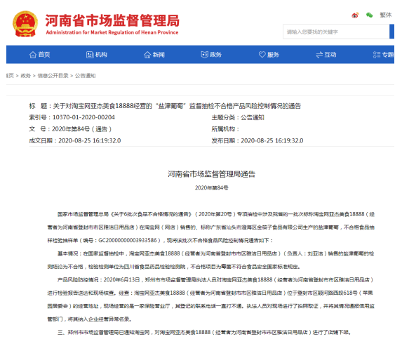Click the blue search button
This screenshot has width=395, height=339.
point(391,32)
